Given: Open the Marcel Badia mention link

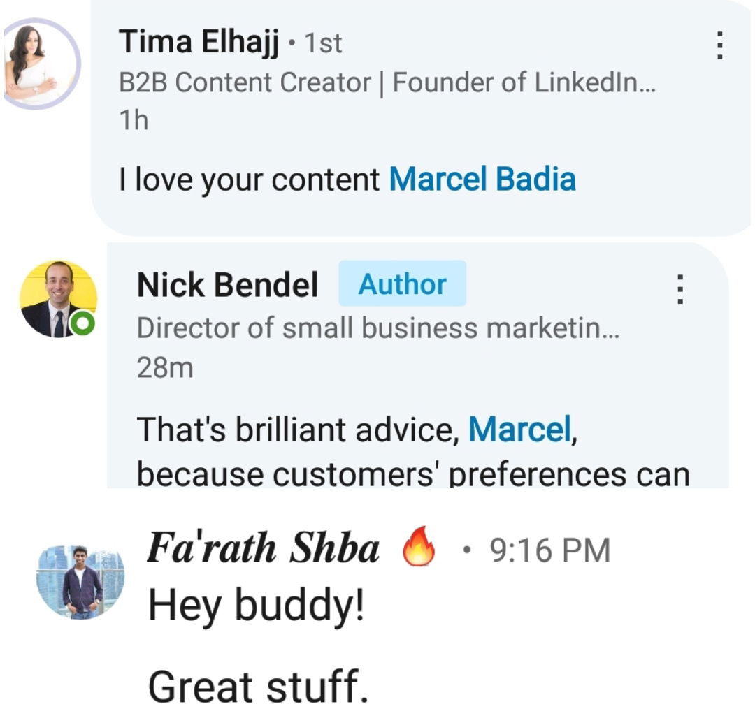Looking at the screenshot, I should click(482, 180).
